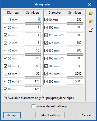Click the 20 mm sprinklers field showing 1

pyautogui.click(x=33, y=27)
